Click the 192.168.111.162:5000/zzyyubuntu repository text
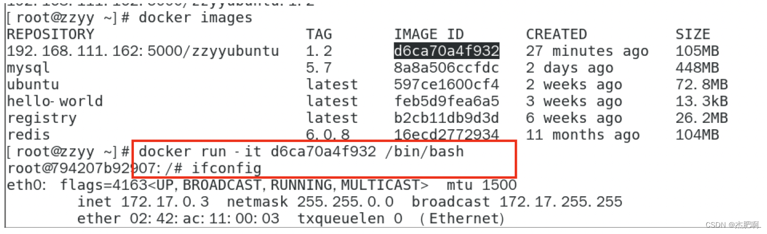Screen dimensions: 767x234 (x=143, y=51)
